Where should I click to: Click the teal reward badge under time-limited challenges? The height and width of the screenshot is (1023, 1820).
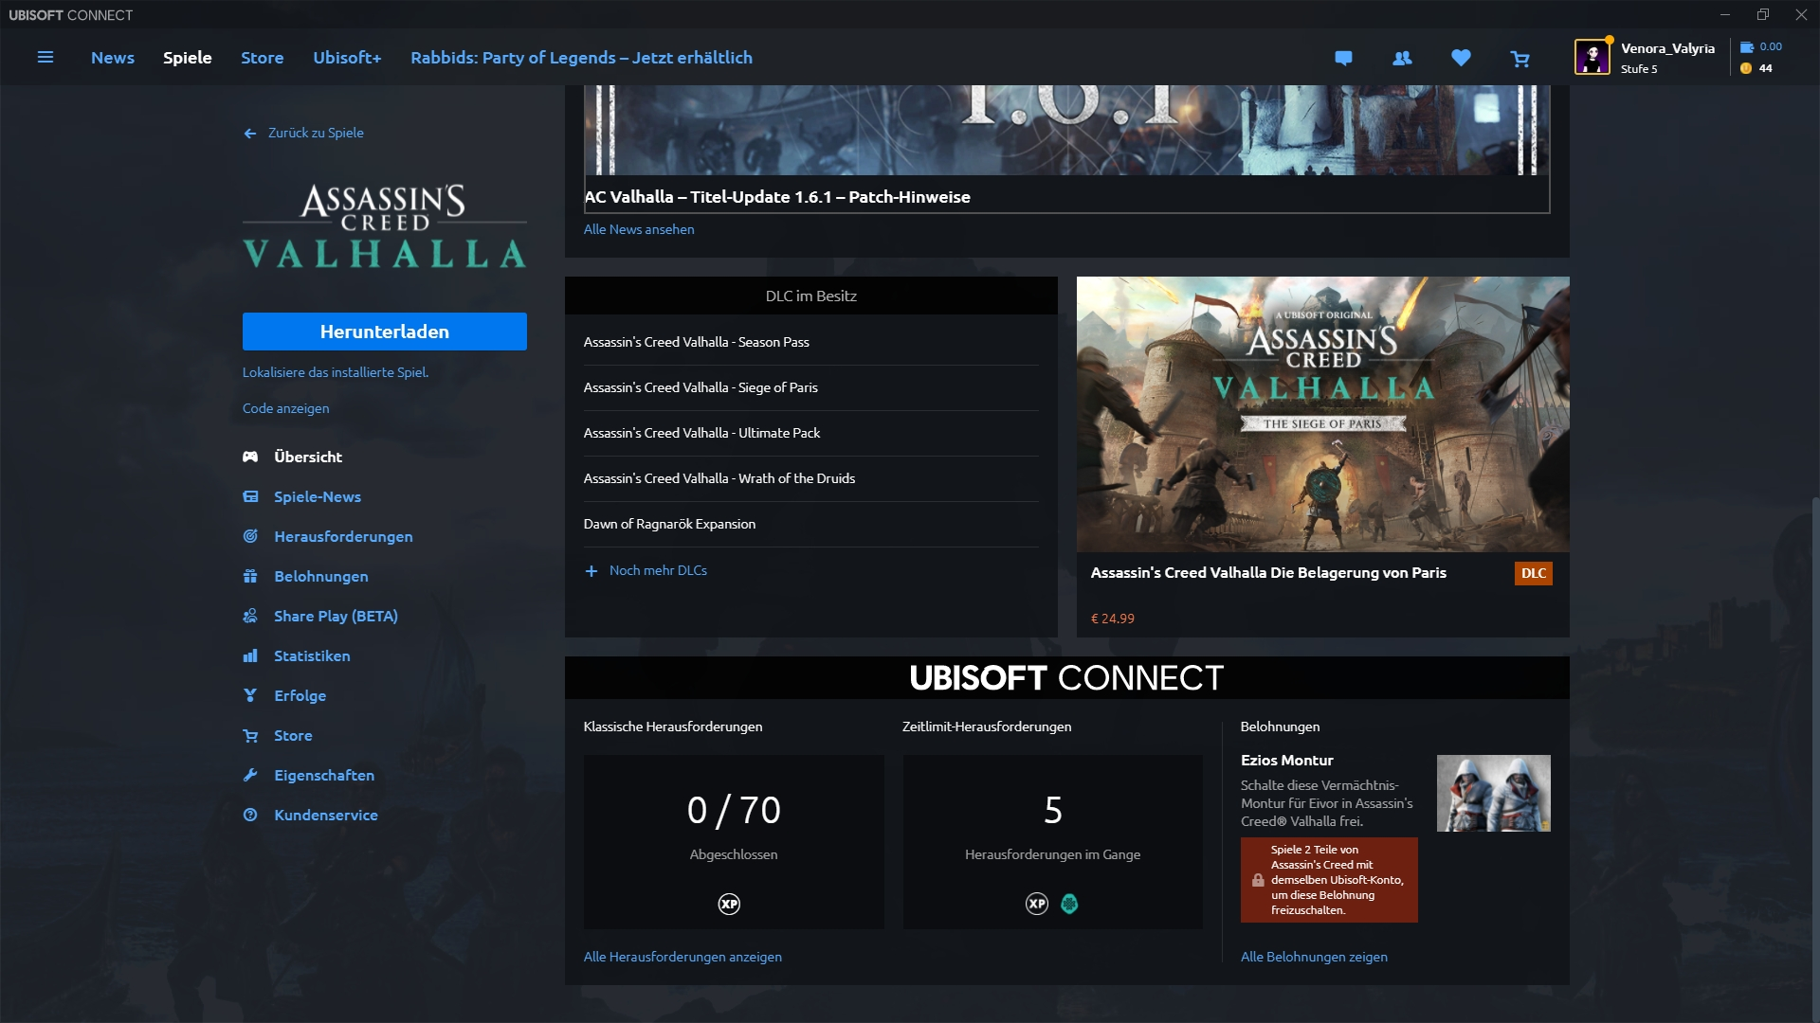[x=1069, y=904]
